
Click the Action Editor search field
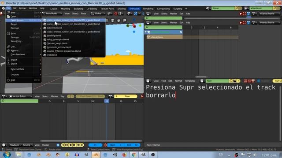[x=19, y=101]
